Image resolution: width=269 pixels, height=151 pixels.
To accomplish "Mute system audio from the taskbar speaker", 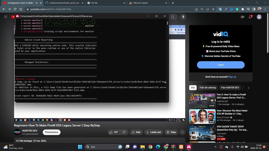I will (242, 147).
